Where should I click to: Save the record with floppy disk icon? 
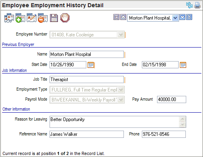54,18
